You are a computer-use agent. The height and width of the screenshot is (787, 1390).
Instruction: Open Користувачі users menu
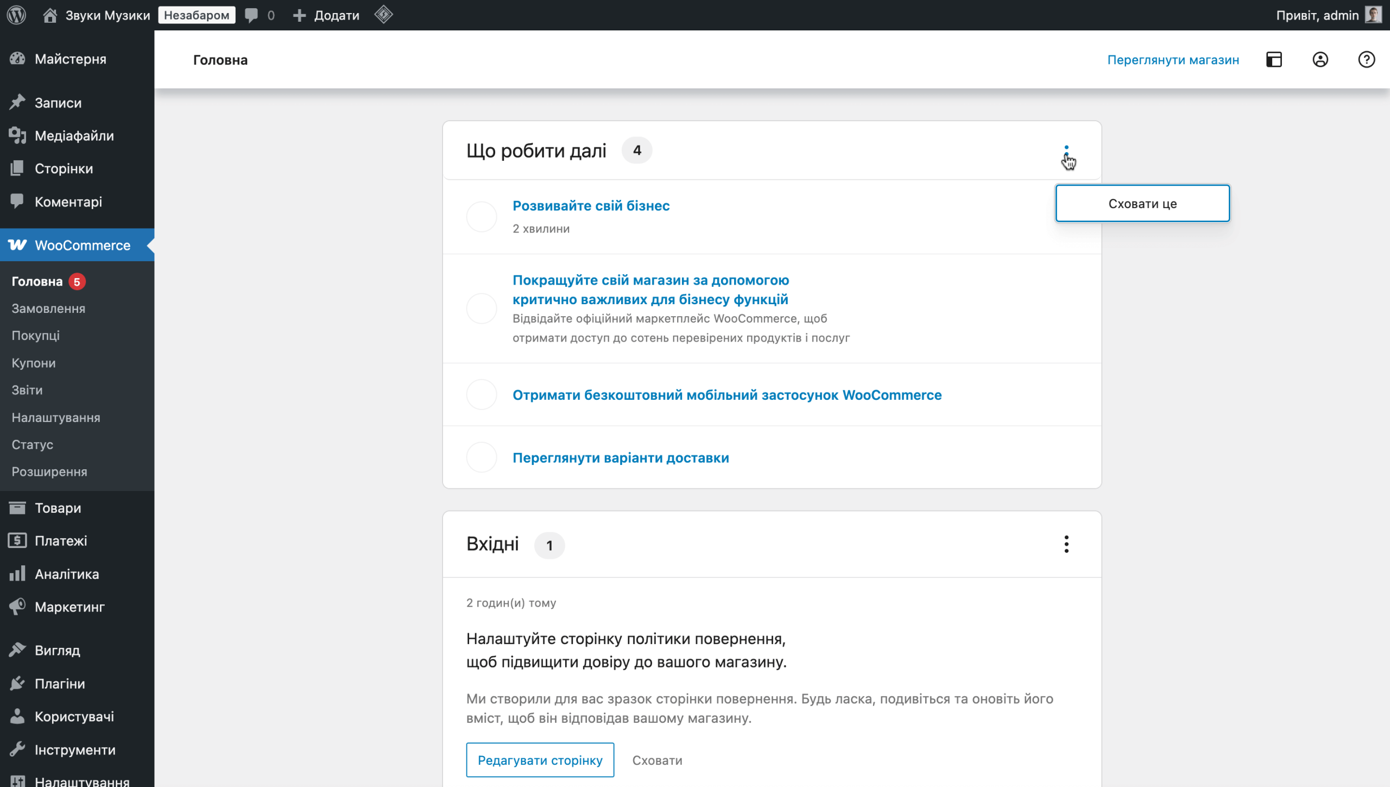pos(77,717)
